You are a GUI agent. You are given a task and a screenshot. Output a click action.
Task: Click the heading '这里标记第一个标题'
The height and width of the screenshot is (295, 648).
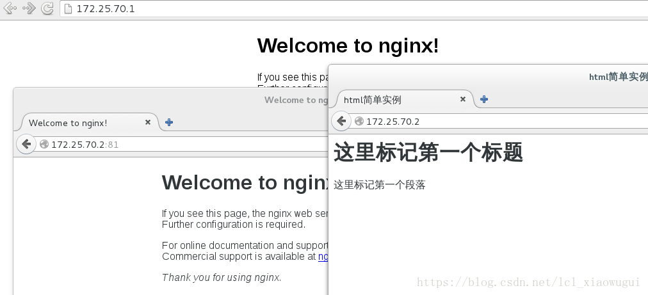428,152
